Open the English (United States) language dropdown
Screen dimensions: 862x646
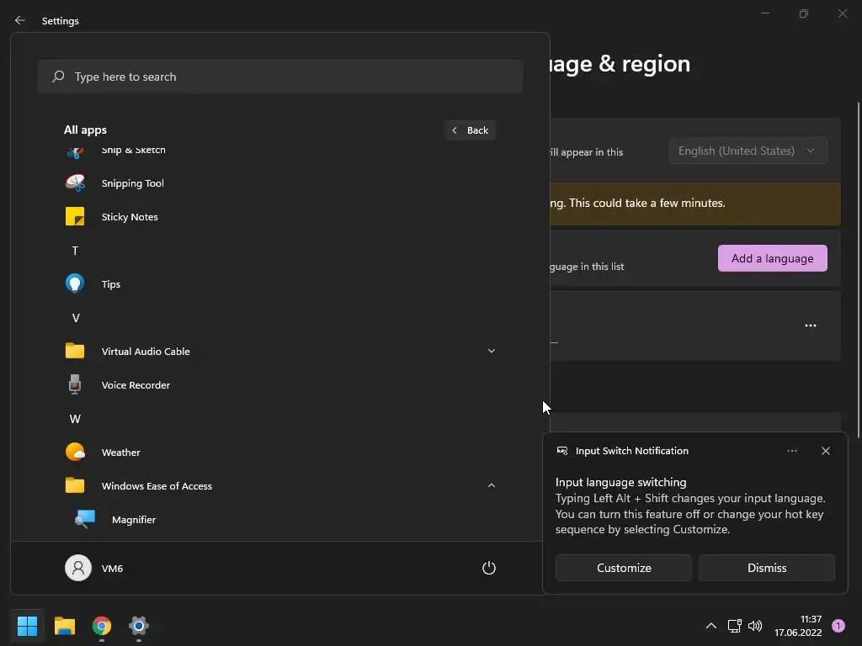click(x=747, y=151)
